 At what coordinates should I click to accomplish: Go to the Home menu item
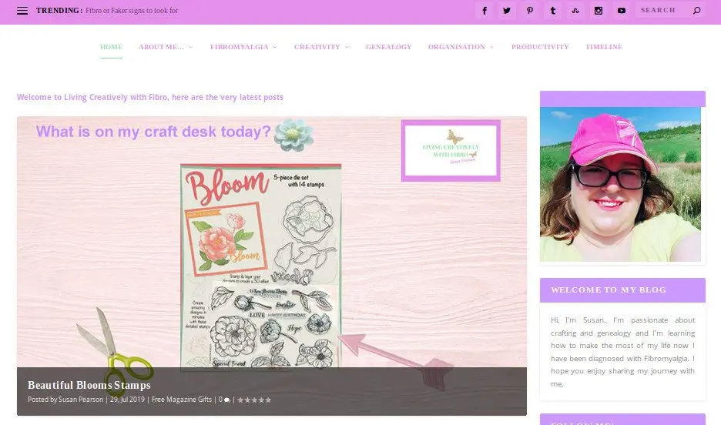111,47
